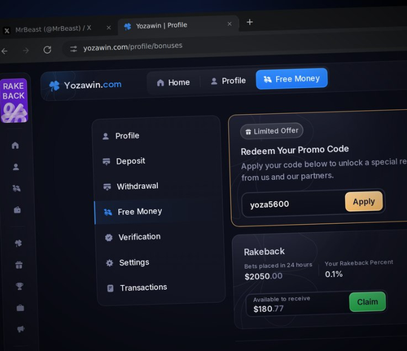Go back using the browser back arrow

[x=5, y=50]
